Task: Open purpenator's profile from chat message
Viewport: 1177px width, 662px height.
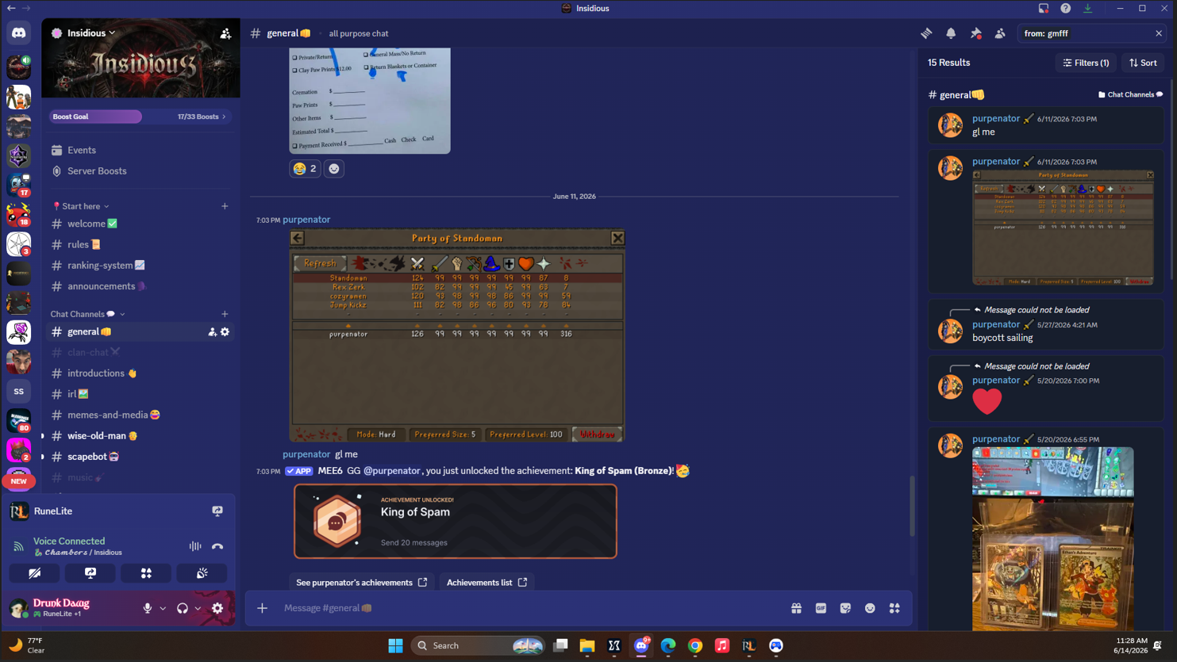Action: pos(306,220)
